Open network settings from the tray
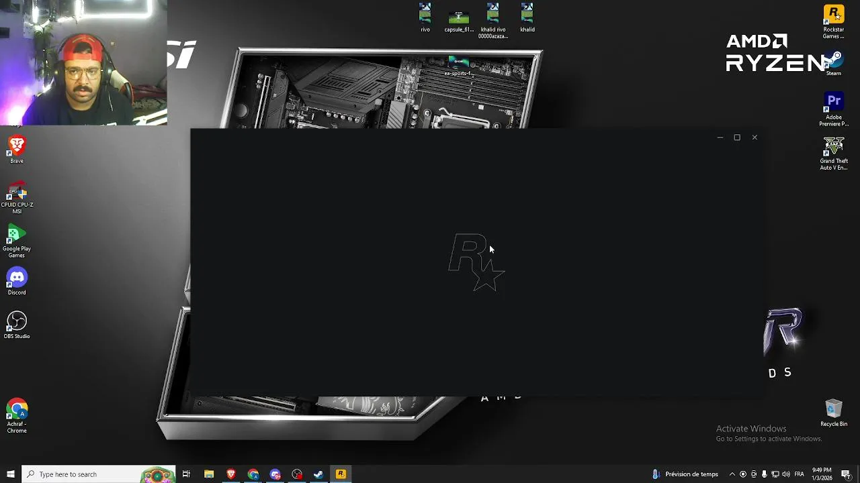The width and height of the screenshot is (860, 483). coord(775,474)
